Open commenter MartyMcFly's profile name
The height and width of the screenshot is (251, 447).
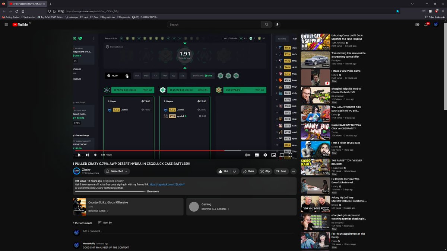coord(89,244)
